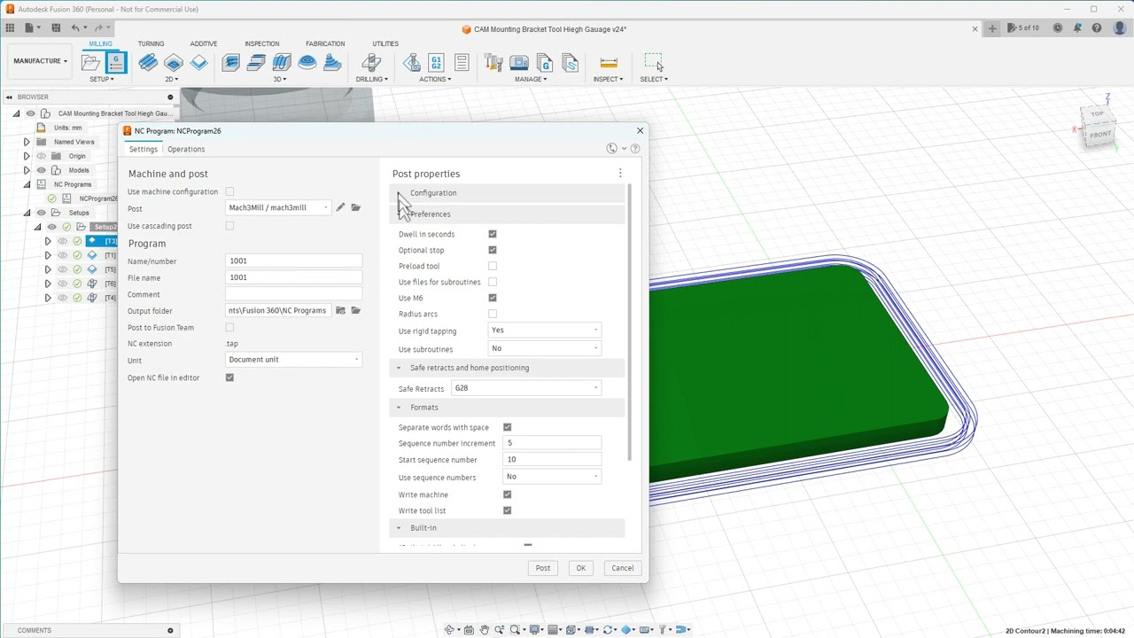1134x638 pixels.
Task: Click the Cancel button
Action: pyautogui.click(x=623, y=568)
